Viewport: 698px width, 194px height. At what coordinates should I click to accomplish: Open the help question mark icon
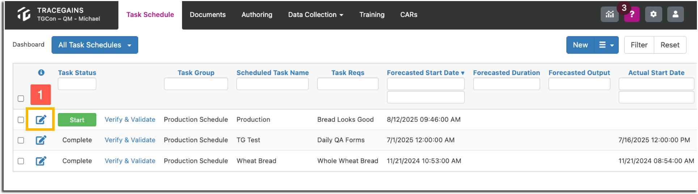[632, 14]
